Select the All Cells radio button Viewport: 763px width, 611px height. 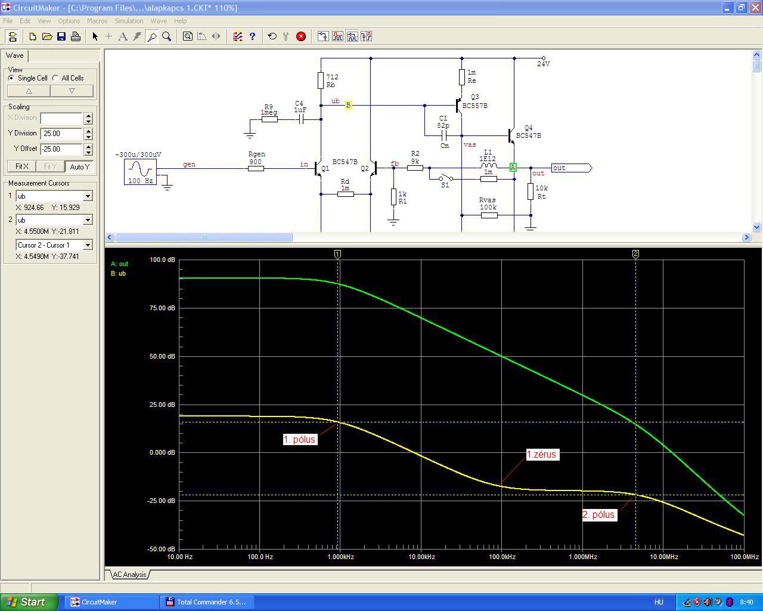[55, 78]
